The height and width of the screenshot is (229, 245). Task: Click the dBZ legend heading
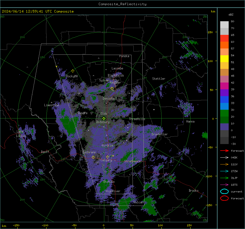[231, 14]
